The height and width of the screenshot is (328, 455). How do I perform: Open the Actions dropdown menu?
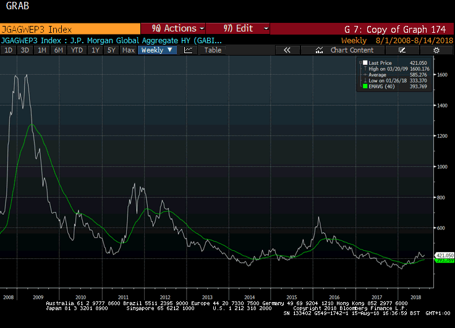[x=174, y=28]
